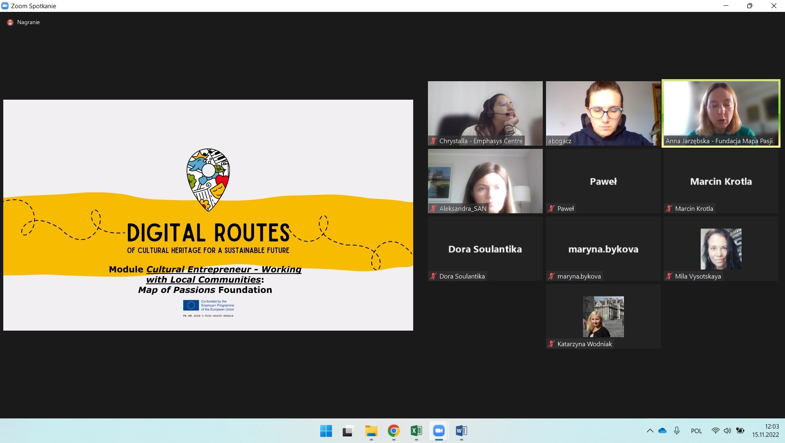Click the Zoom app icon in the title bar
The height and width of the screenshot is (443, 785).
point(5,6)
